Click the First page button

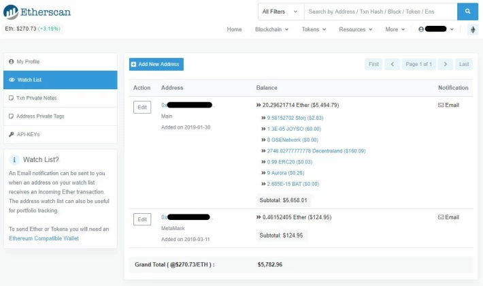(373, 64)
